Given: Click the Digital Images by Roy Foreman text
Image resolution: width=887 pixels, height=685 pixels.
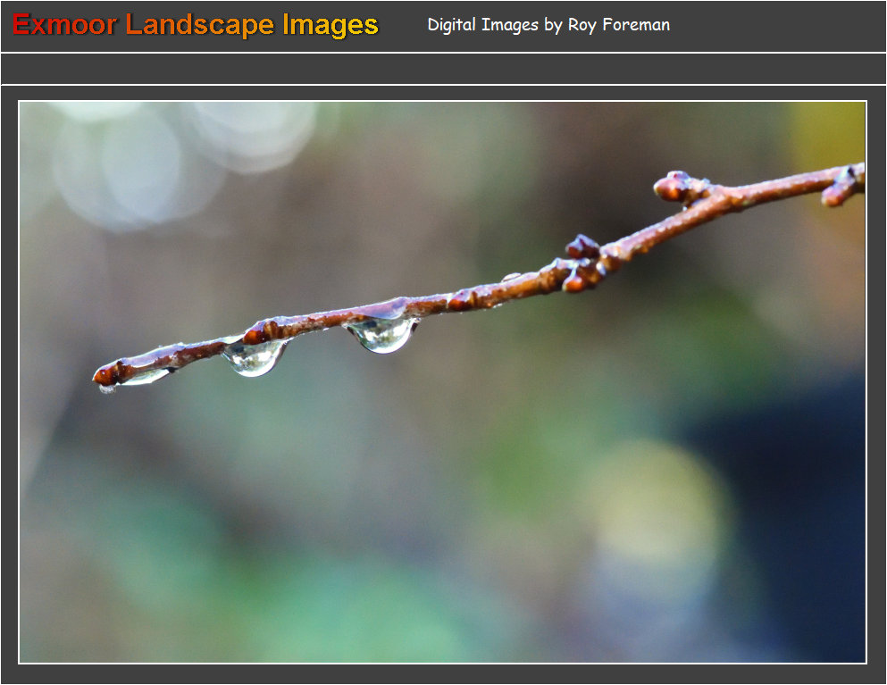Looking at the screenshot, I should click(548, 25).
